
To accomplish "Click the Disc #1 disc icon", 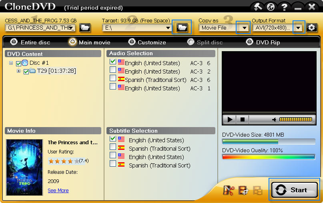I will [25, 63].
